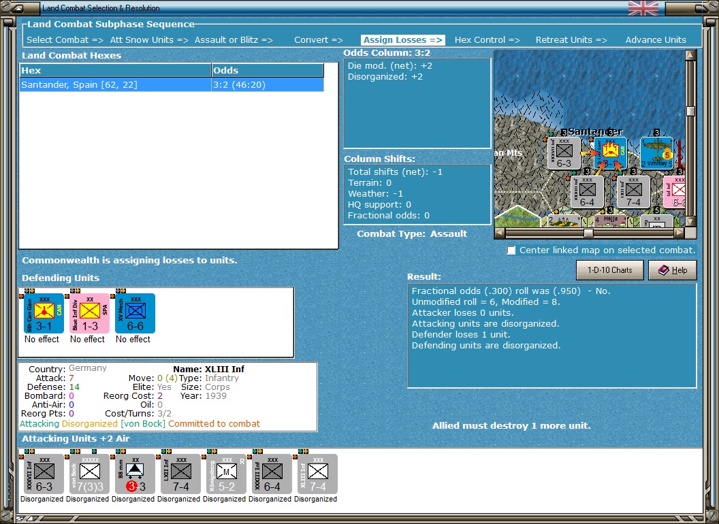
Task: Click the 'Name: XLIII Inf' label
Action: tap(208, 369)
